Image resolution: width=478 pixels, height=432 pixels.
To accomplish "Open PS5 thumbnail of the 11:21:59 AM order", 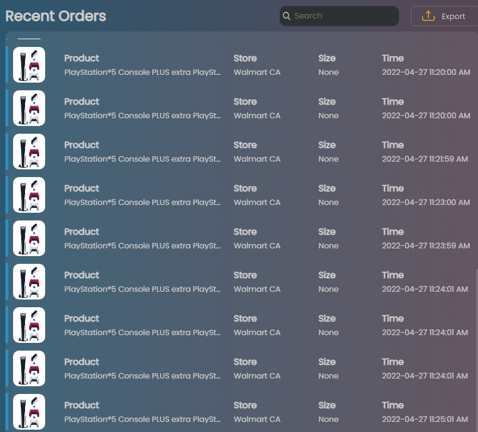I will coord(29,152).
